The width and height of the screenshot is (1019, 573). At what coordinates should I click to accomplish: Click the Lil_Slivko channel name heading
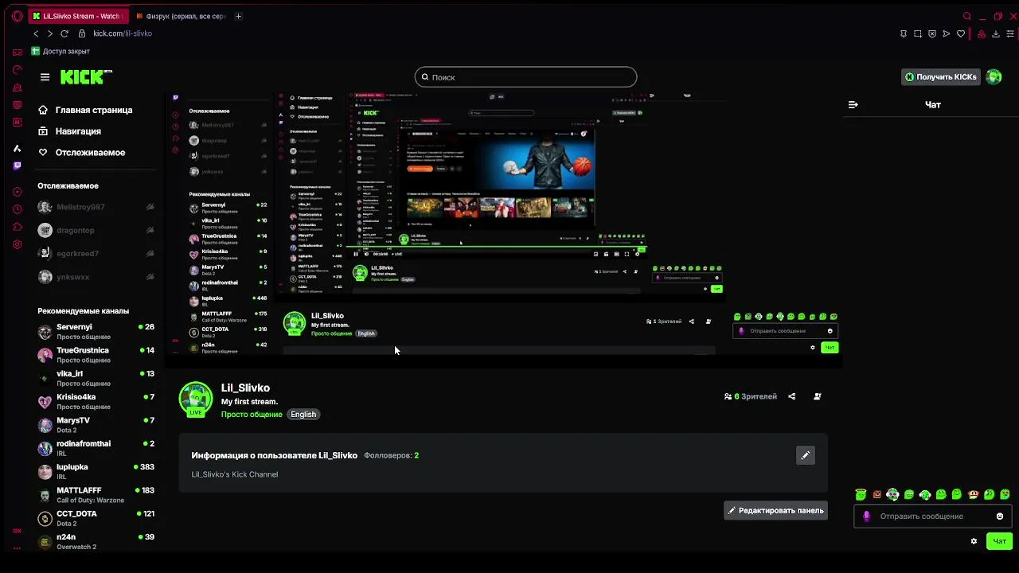[245, 388]
